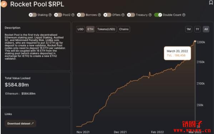Image resolution: width=214 pixels, height=134 pixels.
Task: Click the Total Value Locked heading
Action: (x=18, y=78)
